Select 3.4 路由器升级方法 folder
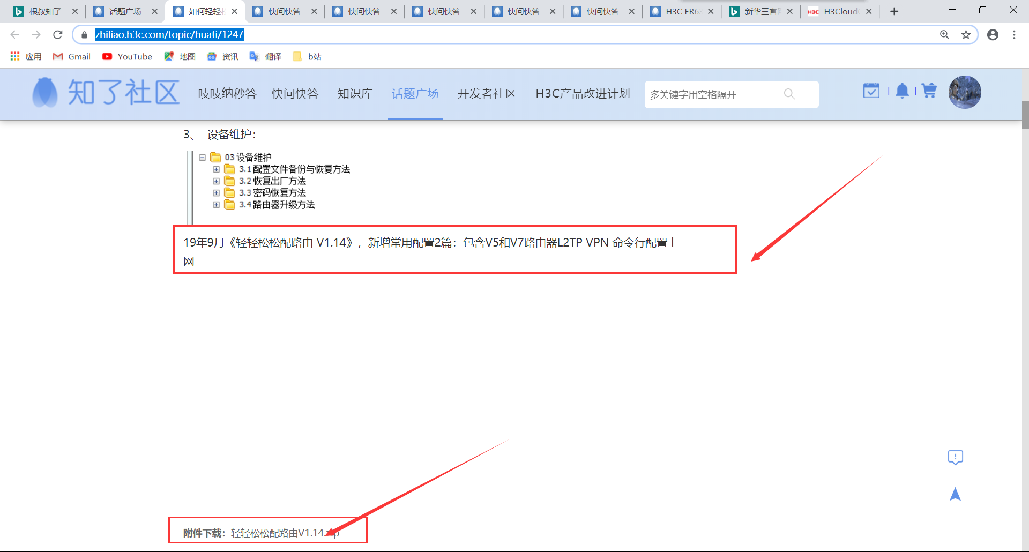Image resolution: width=1029 pixels, height=552 pixels. tap(270, 205)
